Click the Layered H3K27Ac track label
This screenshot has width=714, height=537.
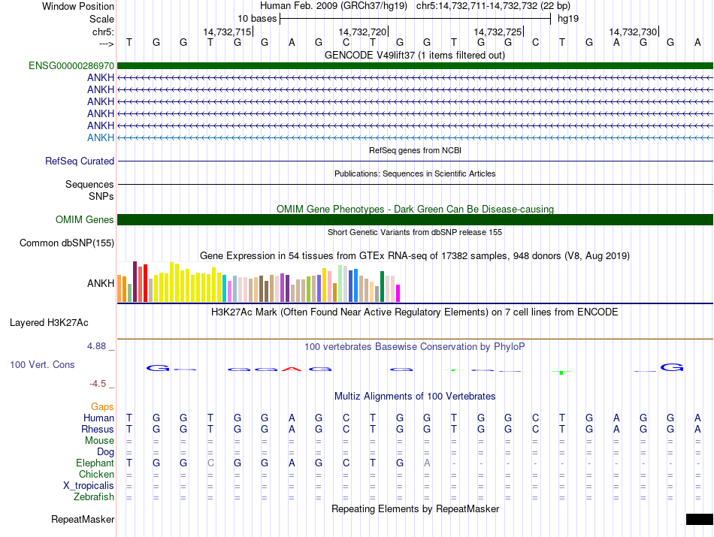pos(49,323)
